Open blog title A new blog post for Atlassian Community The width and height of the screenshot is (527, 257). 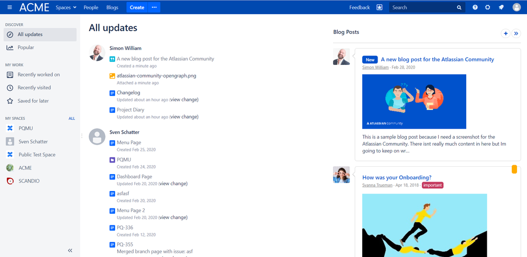437,60
